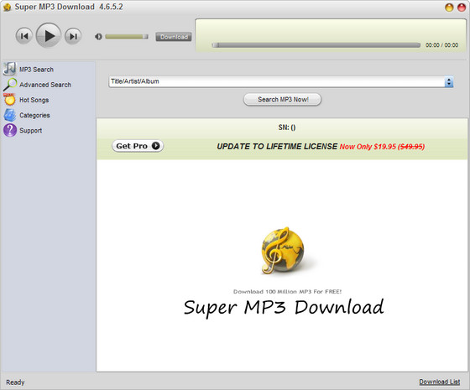Click the Get Pro button

pyautogui.click(x=138, y=146)
